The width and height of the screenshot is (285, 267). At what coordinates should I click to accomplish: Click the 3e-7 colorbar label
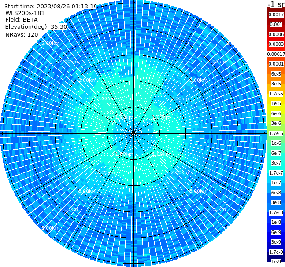pyautogui.click(x=276, y=163)
